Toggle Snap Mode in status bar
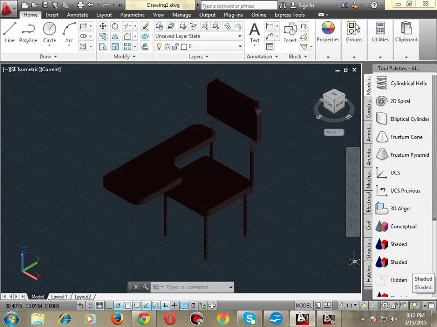This screenshot has width=437, height=327. 90,306
